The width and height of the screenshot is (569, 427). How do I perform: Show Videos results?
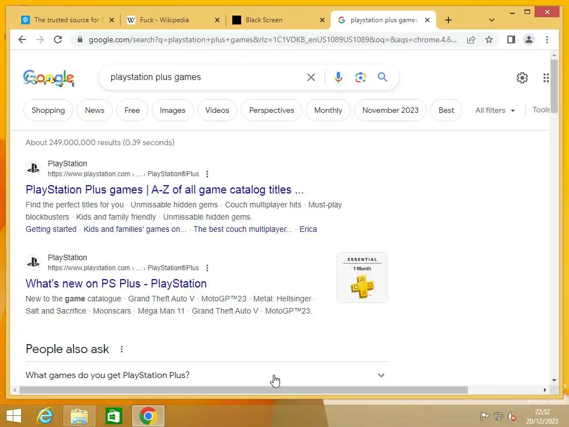pos(217,110)
